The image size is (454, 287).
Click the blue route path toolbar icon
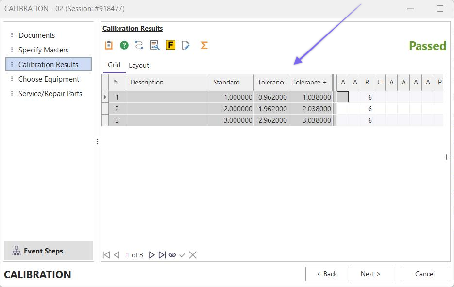click(x=139, y=45)
